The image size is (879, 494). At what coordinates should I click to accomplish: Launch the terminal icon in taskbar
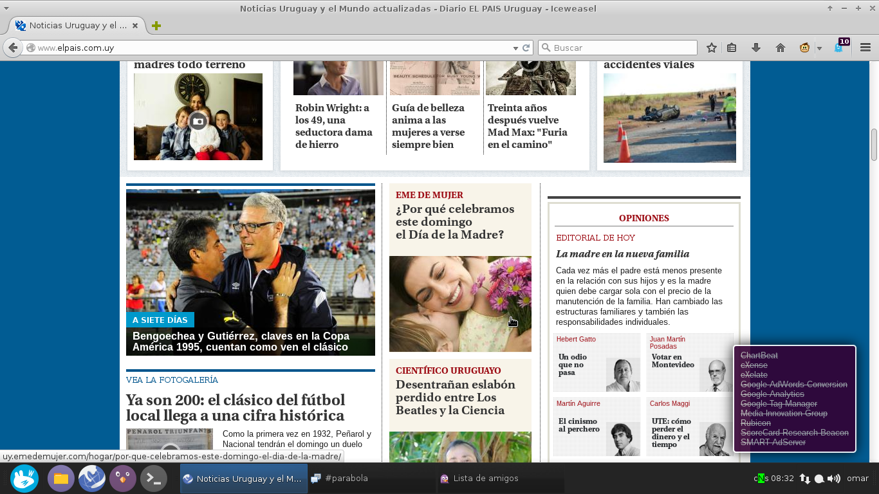[154, 479]
